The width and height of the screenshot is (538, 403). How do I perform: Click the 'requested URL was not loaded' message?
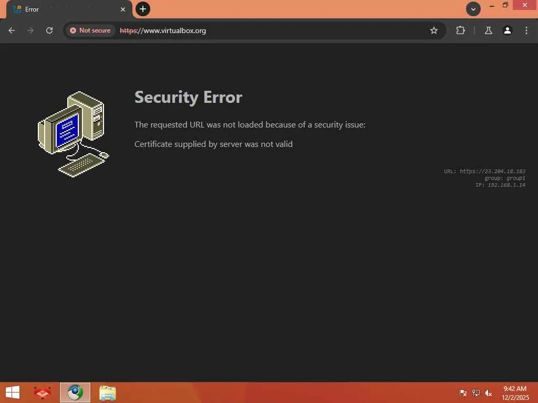(x=250, y=124)
